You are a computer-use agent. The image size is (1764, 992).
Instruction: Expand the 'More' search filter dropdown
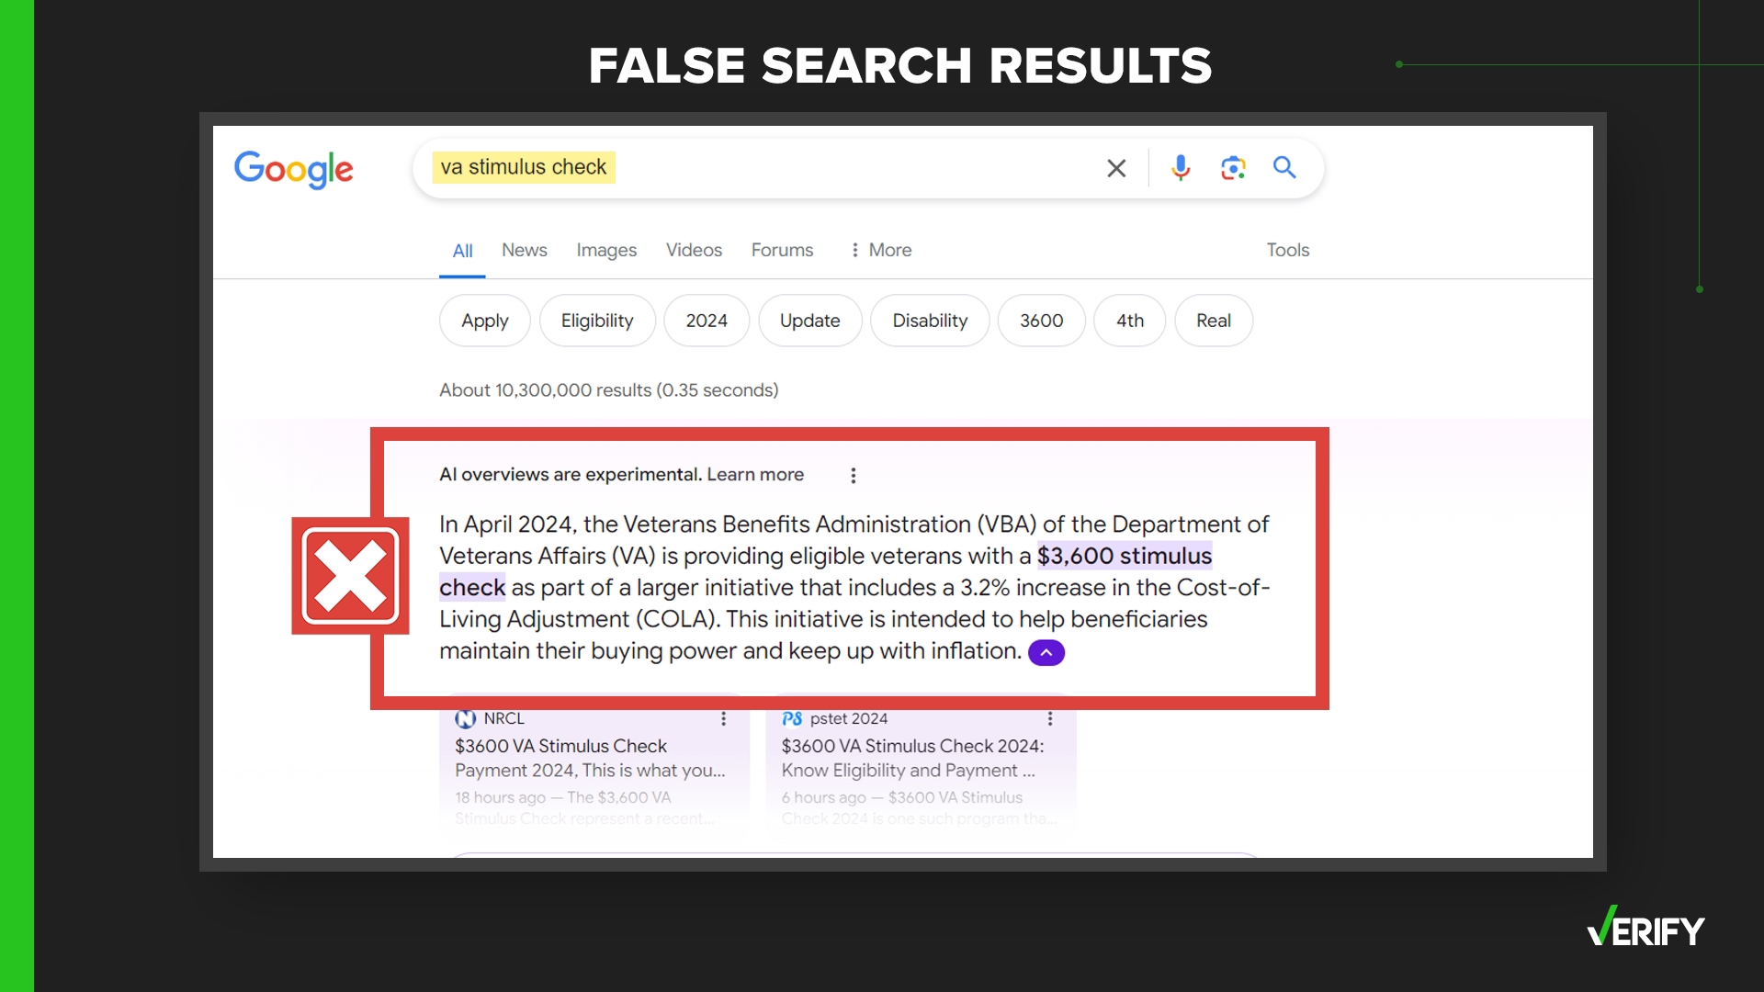879,250
